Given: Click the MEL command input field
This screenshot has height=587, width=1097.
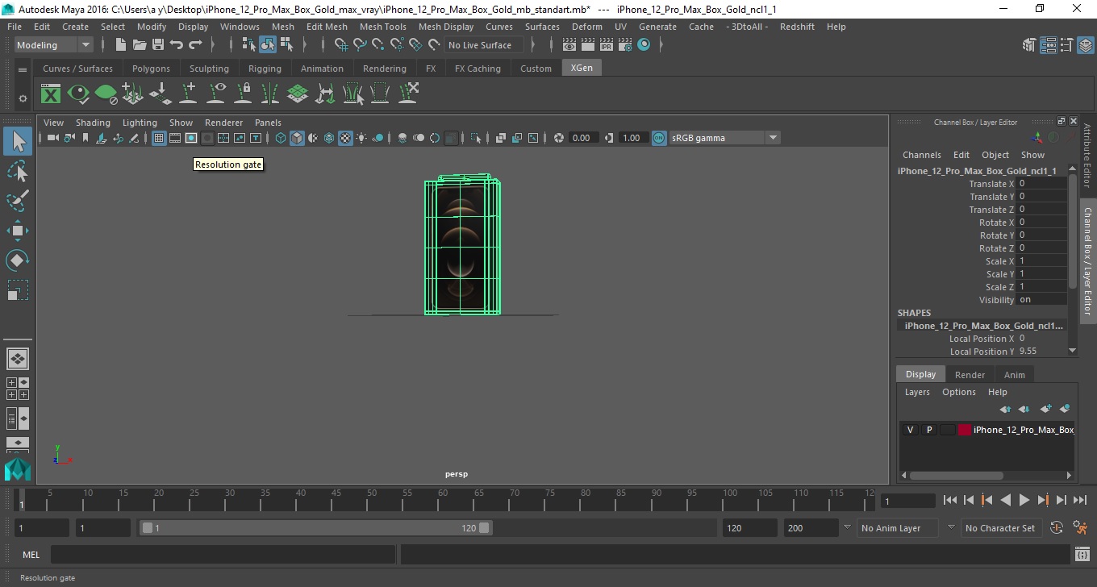Looking at the screenshot, I should 223,554.
